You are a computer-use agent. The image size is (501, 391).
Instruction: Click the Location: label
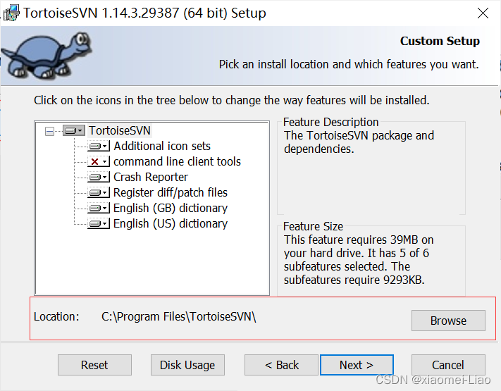[x=56, y=316]
